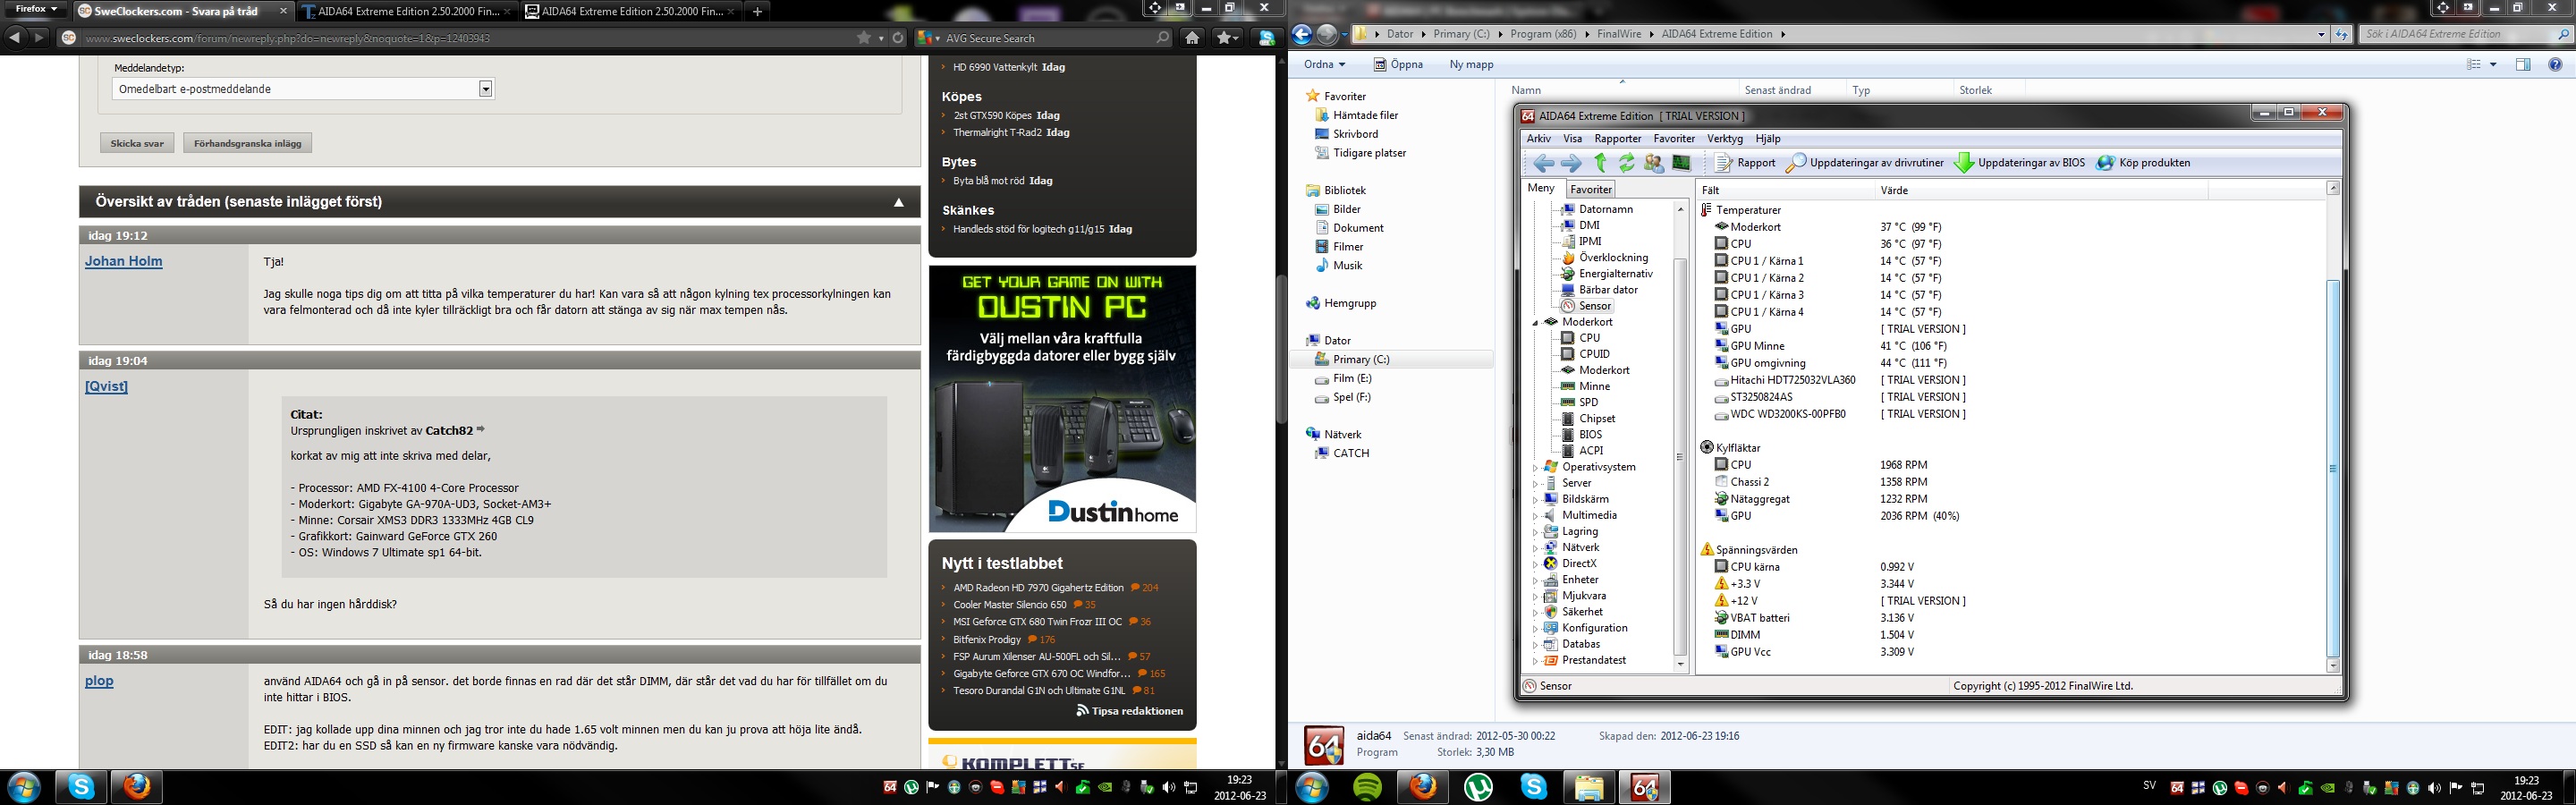Select CPUID under Moderkort tree
The image size is (2576, 805).
pyautogui.click(x=1585, y=354)
